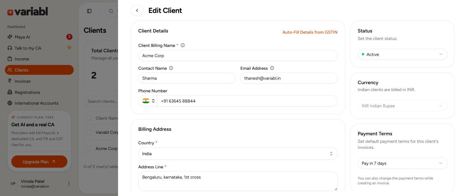Select Clients in the sidebar

point(39,70)
